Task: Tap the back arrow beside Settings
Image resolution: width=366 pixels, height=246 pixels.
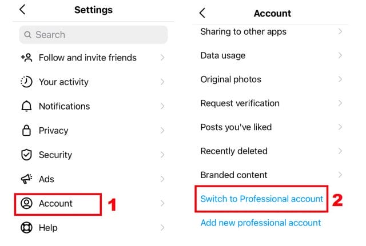Action: (22, 10)
